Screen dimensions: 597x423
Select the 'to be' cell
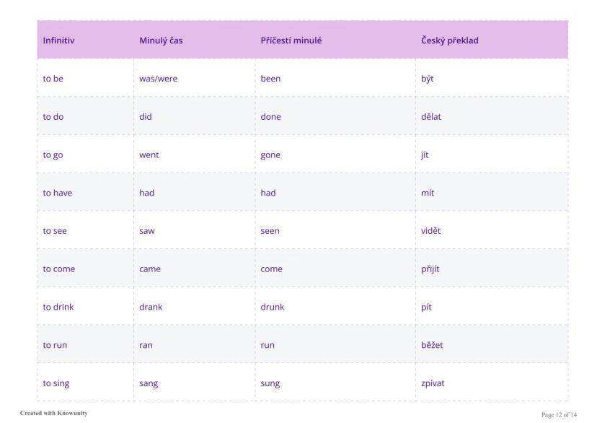tap(53, 79)
